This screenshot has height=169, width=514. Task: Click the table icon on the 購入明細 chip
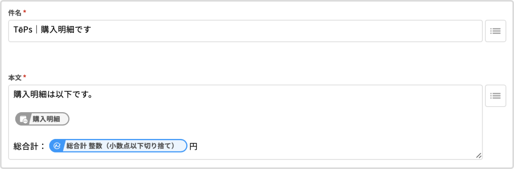23,119
